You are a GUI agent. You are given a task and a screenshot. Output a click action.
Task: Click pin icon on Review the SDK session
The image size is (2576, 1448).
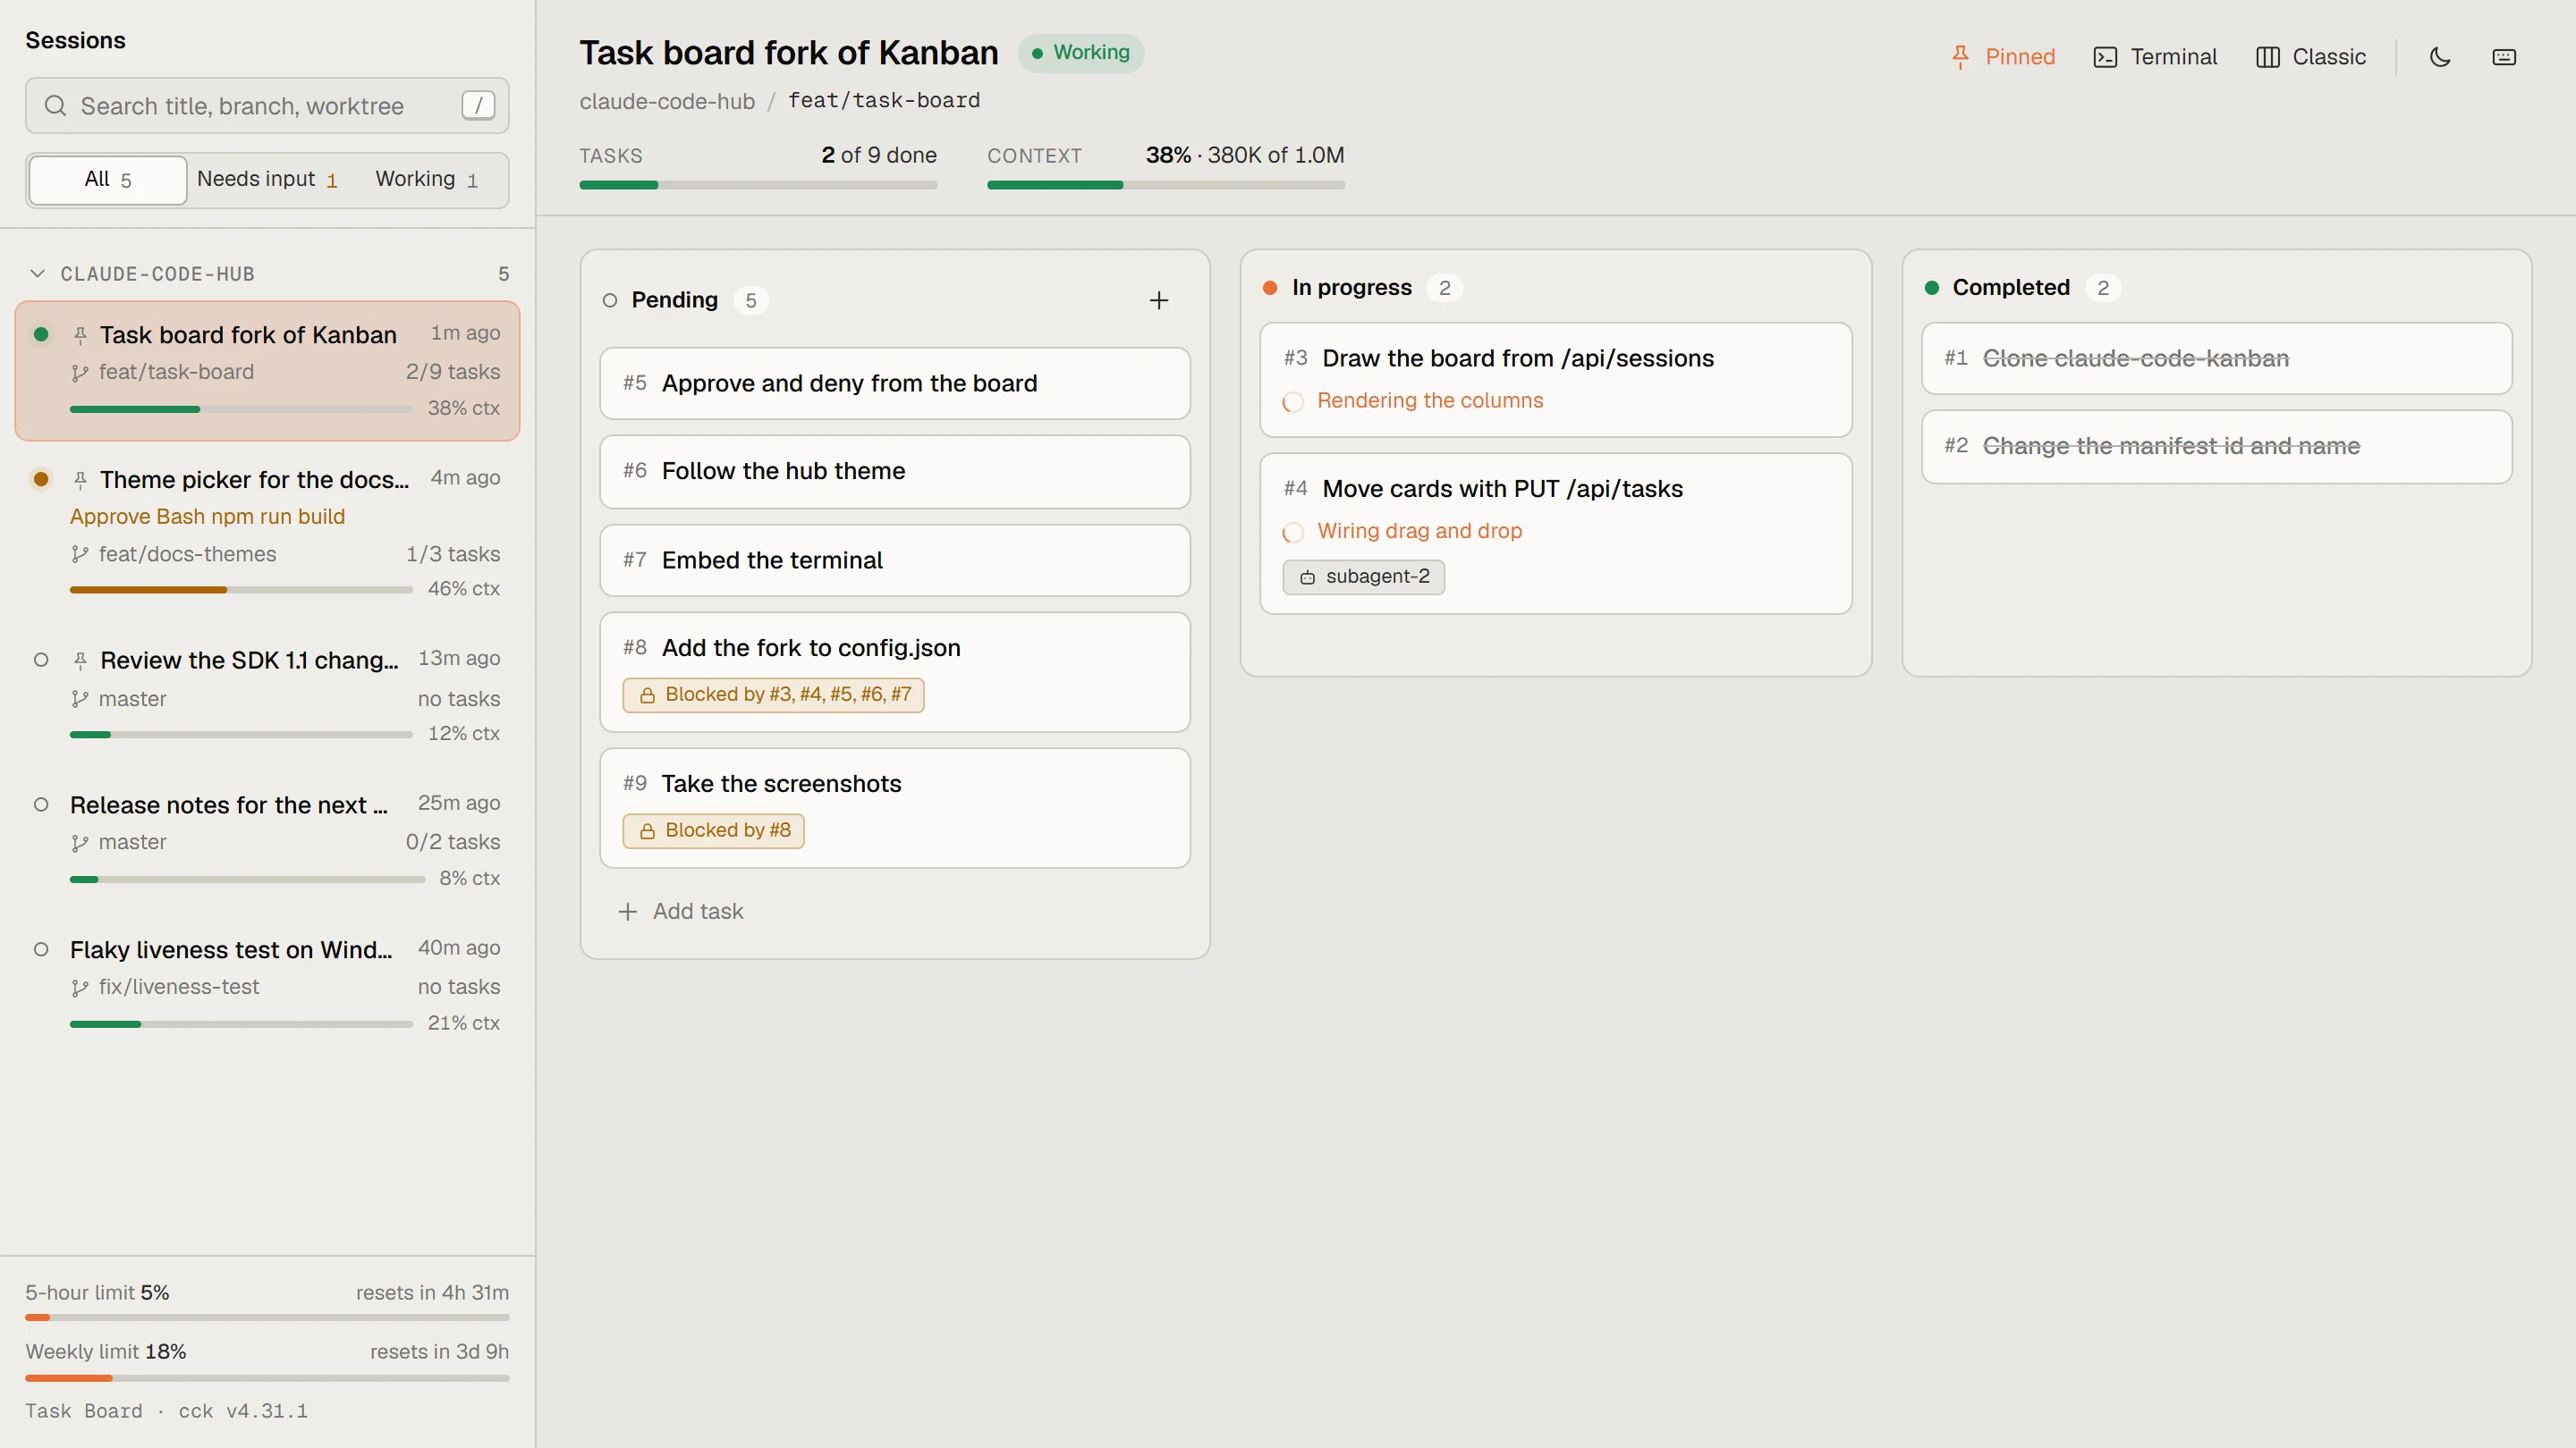[x=80, y=661]
